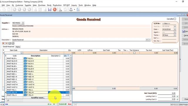
Task: Click the ellipsis button beside Description field
Action: (x=150, y=40)
